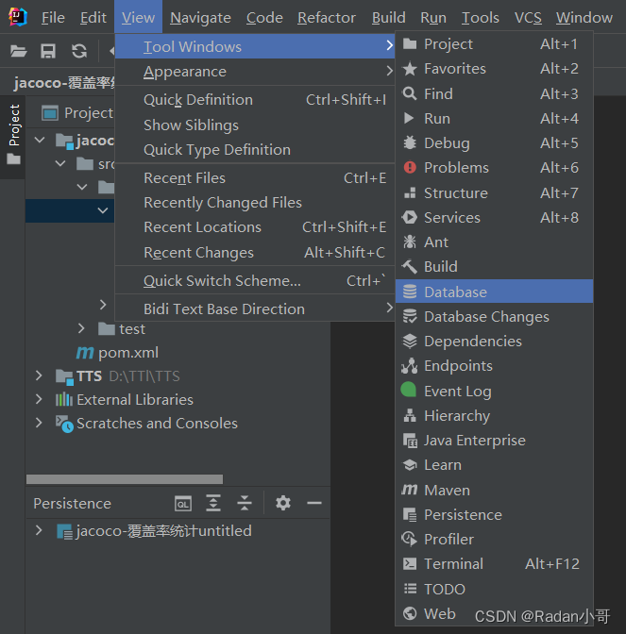626x634 pixels.
Task: Hide the Persistence panel with minus
Action: click(x=314, y=504)
